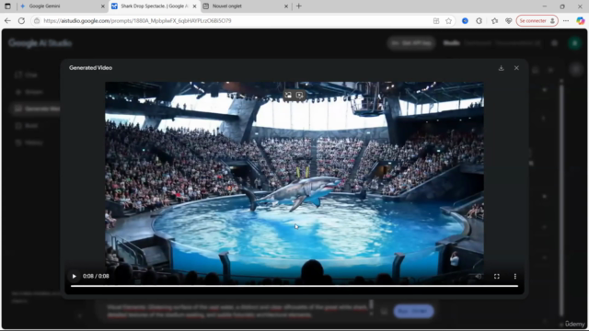Download the generated video
Viewport: 589px width, 331px height.
coord(501,68)
